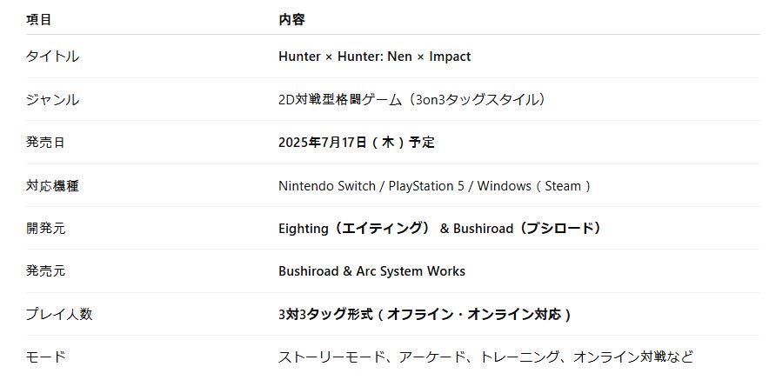This screenshot has width=769, height=380.
Task: Select the 発売元 row label
Action: [x=45, y=271]
